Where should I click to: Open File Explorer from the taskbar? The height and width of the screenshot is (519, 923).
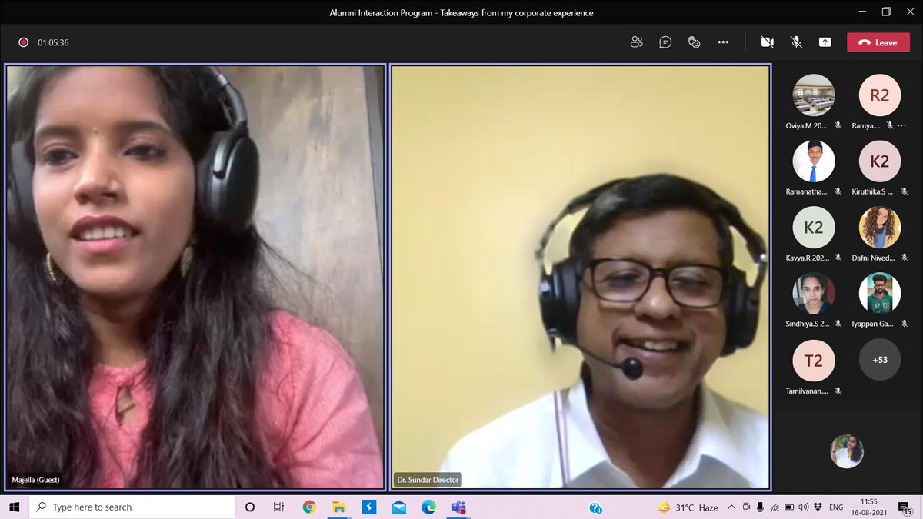point(338,507)
